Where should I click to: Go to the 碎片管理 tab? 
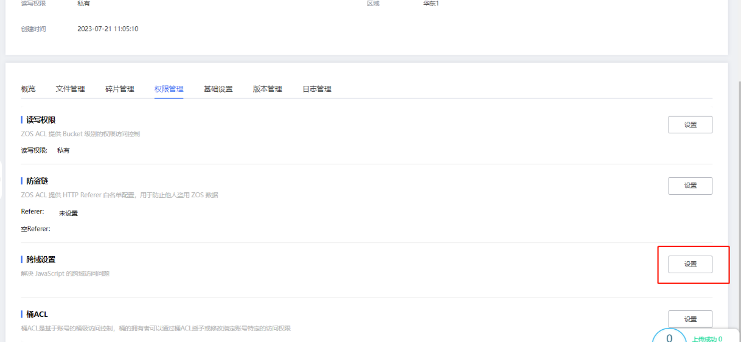click(x=119, y=89)
